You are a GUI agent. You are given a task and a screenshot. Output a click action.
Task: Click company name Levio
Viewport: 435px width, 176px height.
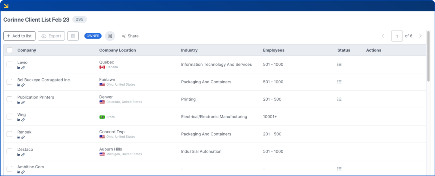[x=22, y=62]
